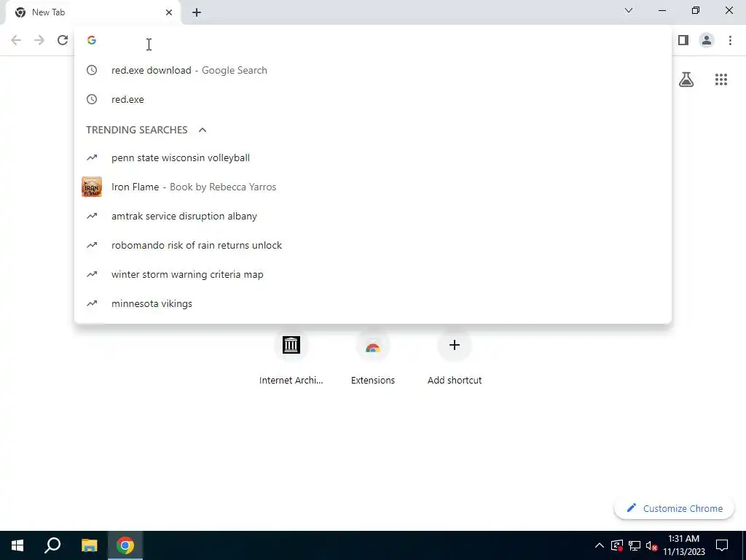Open the Internet Archive shortcut
The height and width of the screenshot is (560, 746).
pos(291,358)
